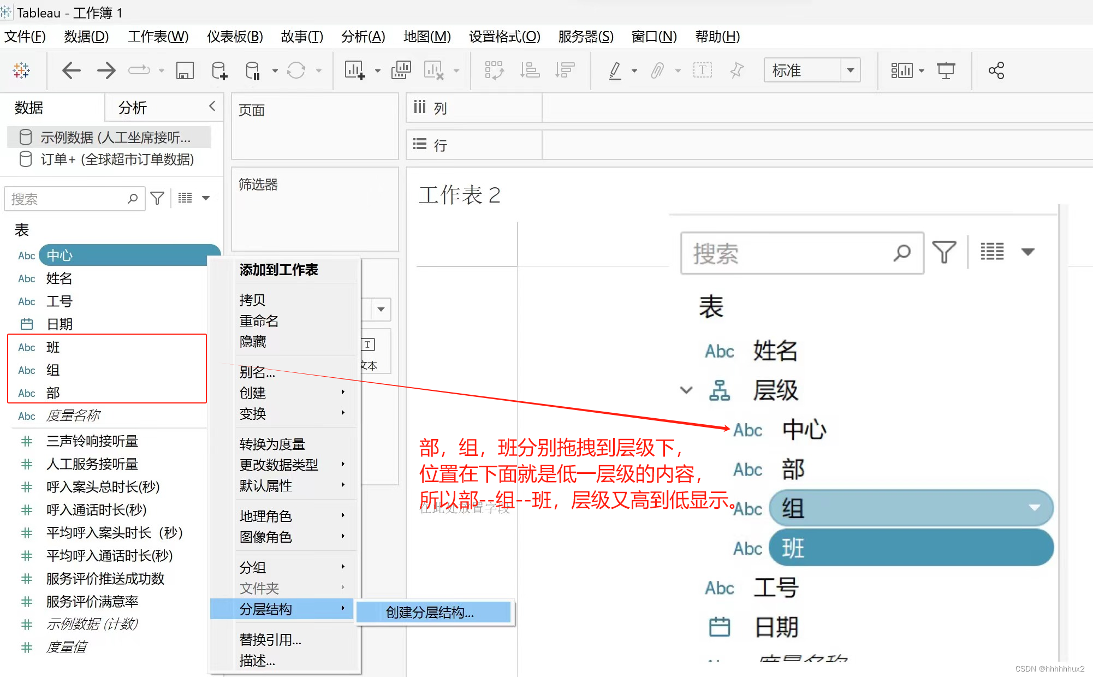The height and width of the screenshot is (677, 1093).
Task: Click the swap rows and columns icon
Action: click(x=494, y=70)
